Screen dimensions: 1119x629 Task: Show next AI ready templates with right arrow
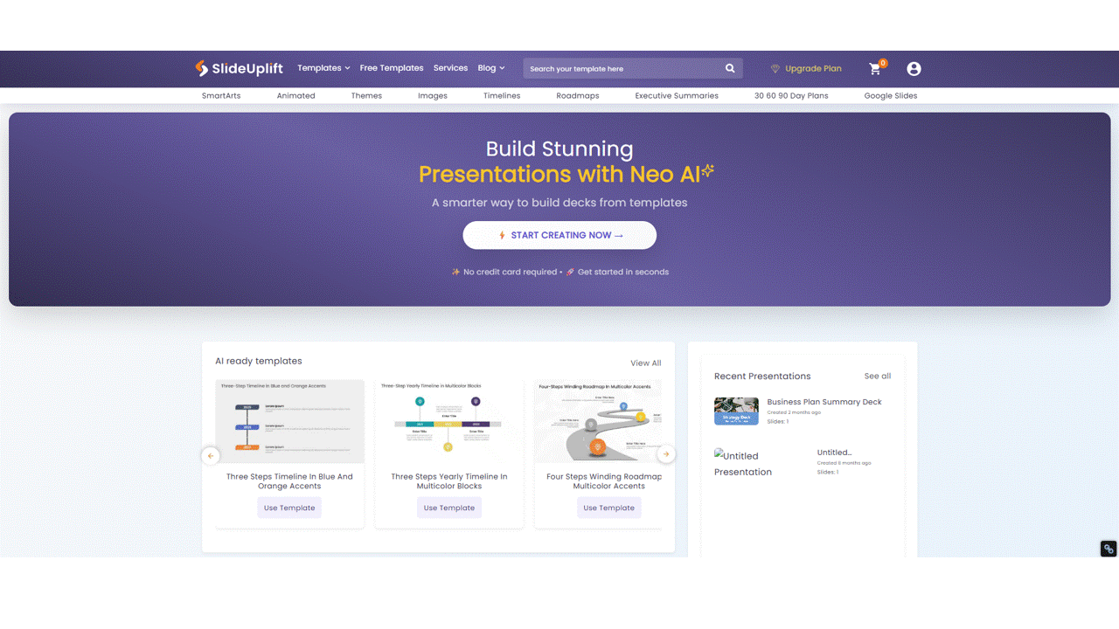[666, 454]
